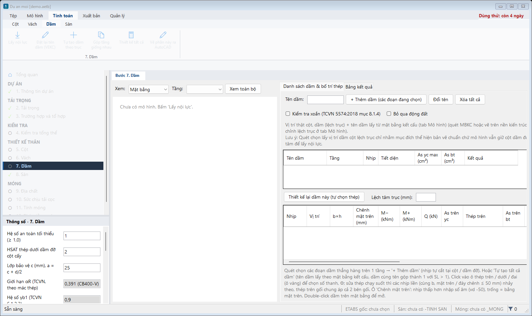Select '4. Kiểm tra tổng thể' step
The width and height of the screenshot is (532, 316).
(x=53, y=133)
